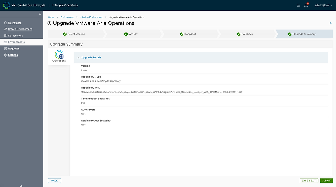Click the Repository URL pak path
Screen dimensions: 336x187
point(161,92)
